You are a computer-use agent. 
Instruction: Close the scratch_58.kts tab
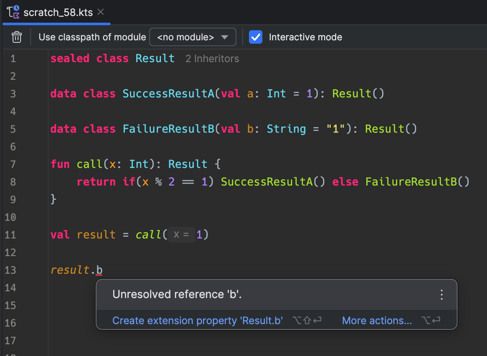(x=101, y=12)
